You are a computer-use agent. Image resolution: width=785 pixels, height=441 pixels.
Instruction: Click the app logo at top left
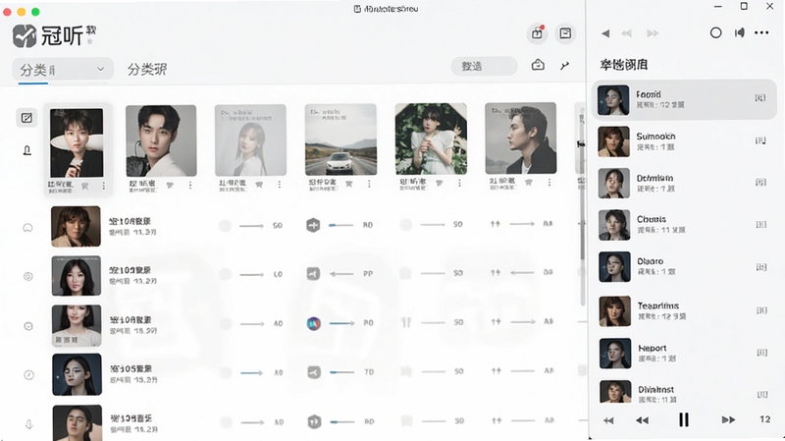pyautogui.click(x=25, y=35)
